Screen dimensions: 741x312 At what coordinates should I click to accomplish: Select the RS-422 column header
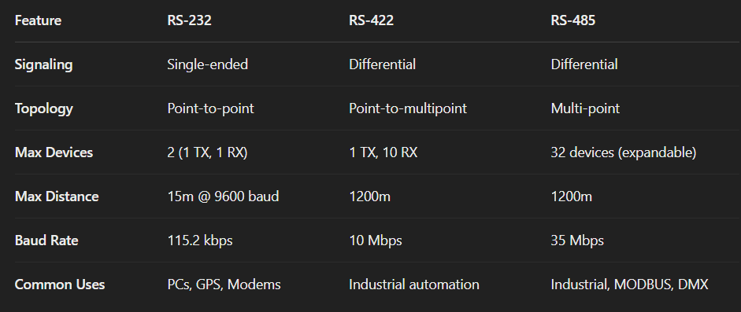click(371, 20)
